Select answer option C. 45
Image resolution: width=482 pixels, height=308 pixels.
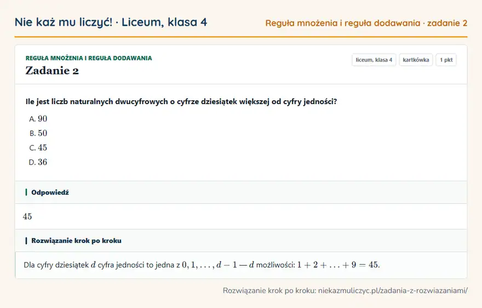click(38, 147)
